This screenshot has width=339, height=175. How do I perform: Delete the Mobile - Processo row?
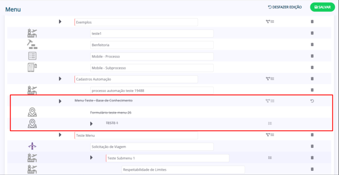pos(312,56)
